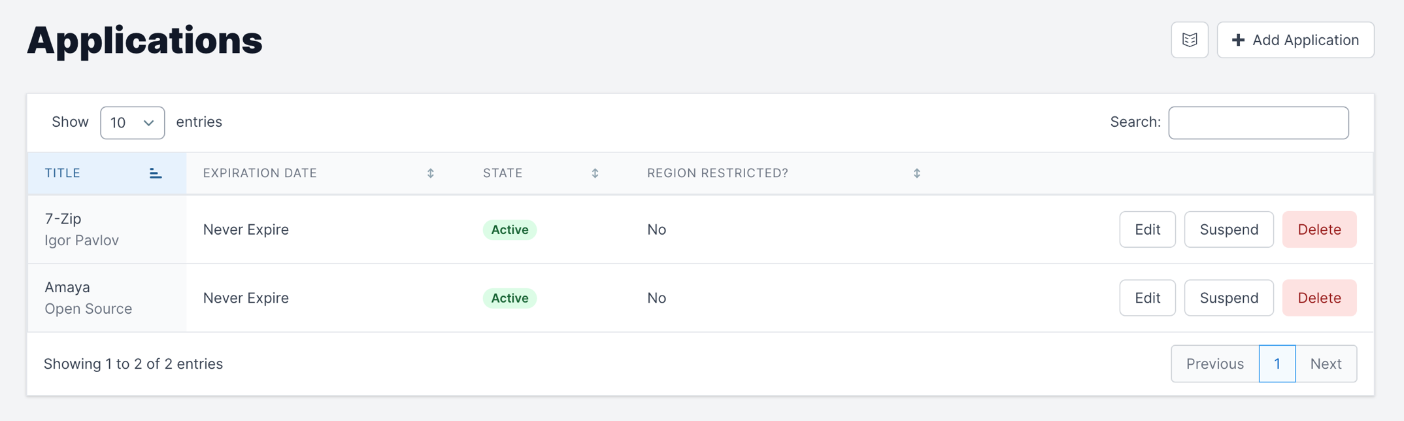Click the plus icon in Add Application
Image resolution: width=1404 pixels, height=421 pixels.
pos(1238,40)
